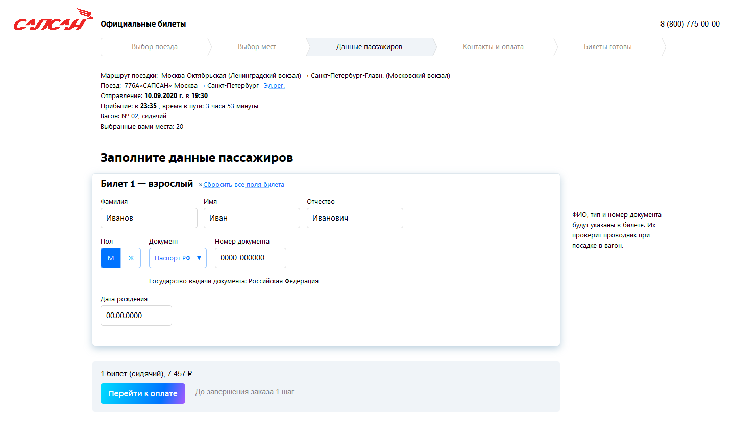Click the Дата рождения input field

[136, 316]
